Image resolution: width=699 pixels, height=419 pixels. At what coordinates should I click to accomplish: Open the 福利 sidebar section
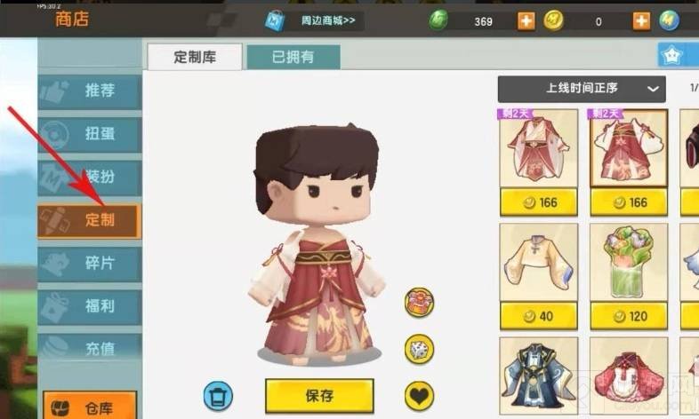(90, 306)
